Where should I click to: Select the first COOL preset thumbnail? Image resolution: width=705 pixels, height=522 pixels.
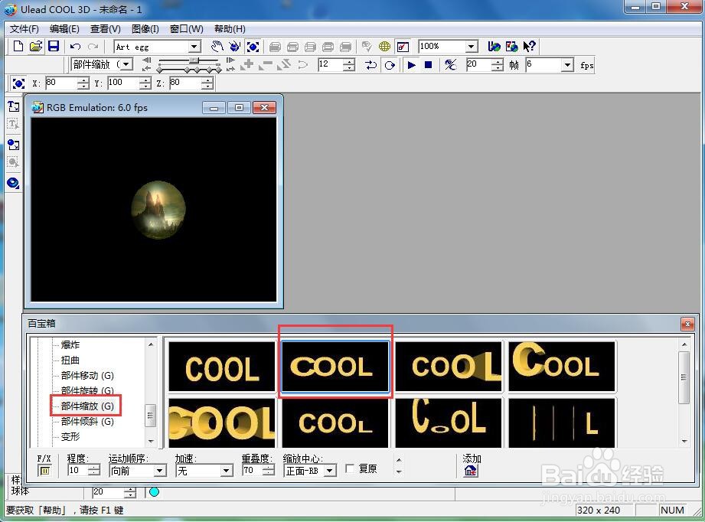tap(222, 367)
